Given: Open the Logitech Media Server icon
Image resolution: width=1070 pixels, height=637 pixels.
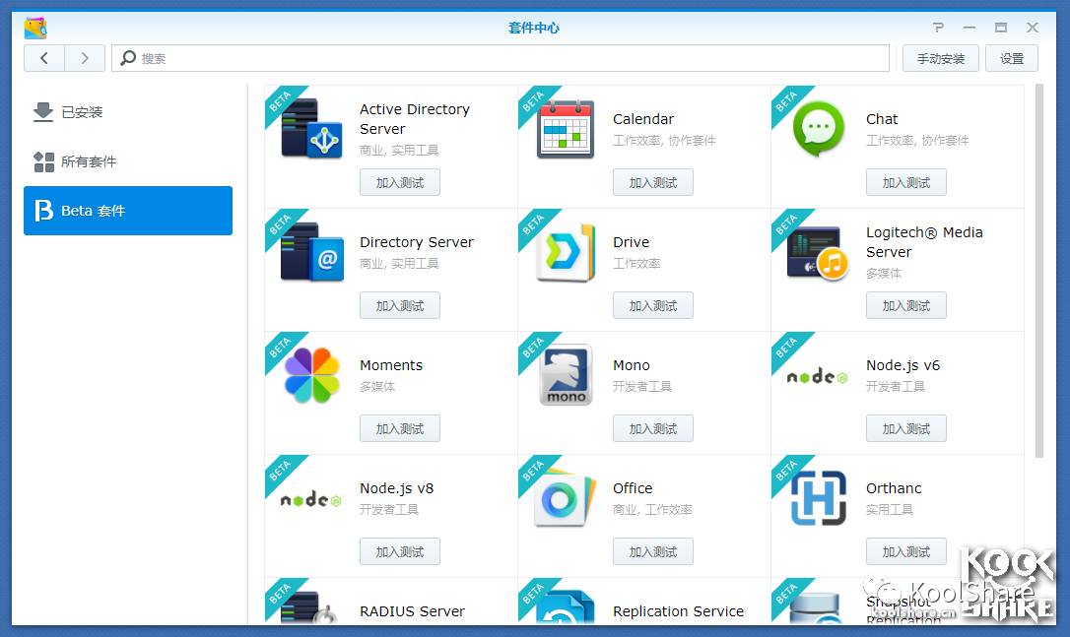Looking at the screenshot, I should 818,254.
